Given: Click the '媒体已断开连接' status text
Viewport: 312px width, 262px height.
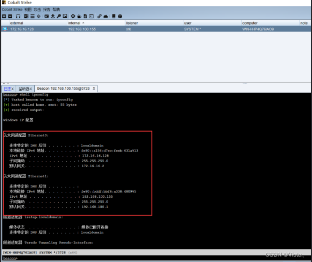Looking at the screenshot, I should (x=95, y=227).
